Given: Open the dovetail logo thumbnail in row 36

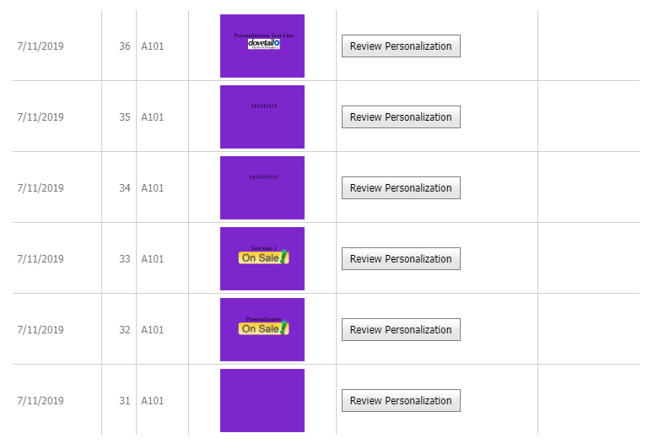Looking at the screenshot, I should (262, 46).
